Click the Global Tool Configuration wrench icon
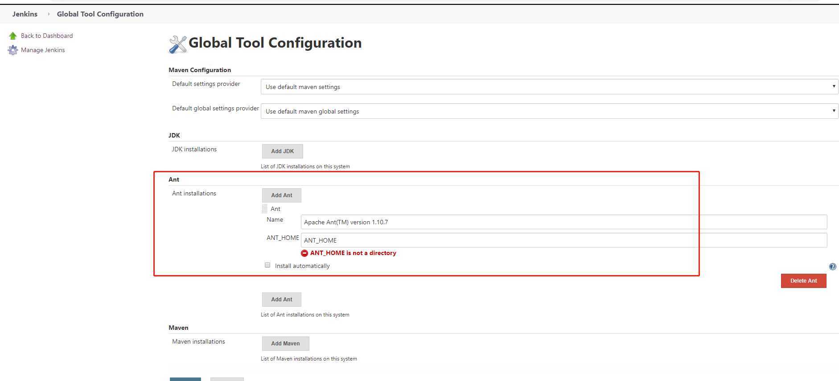 coord(178,45)
